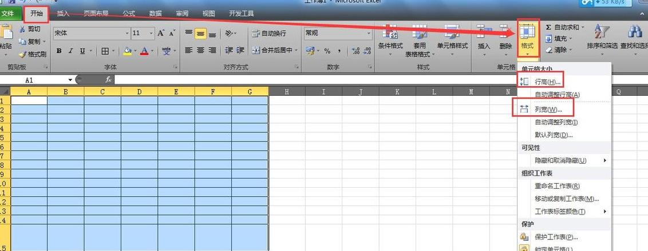This screenshot has height=251, width=648.
Task: Apply percent style (%)
Action: (x=327, y=51)
